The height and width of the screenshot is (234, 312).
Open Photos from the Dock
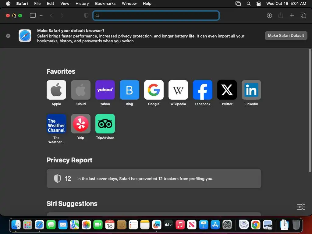coord(86,225)
